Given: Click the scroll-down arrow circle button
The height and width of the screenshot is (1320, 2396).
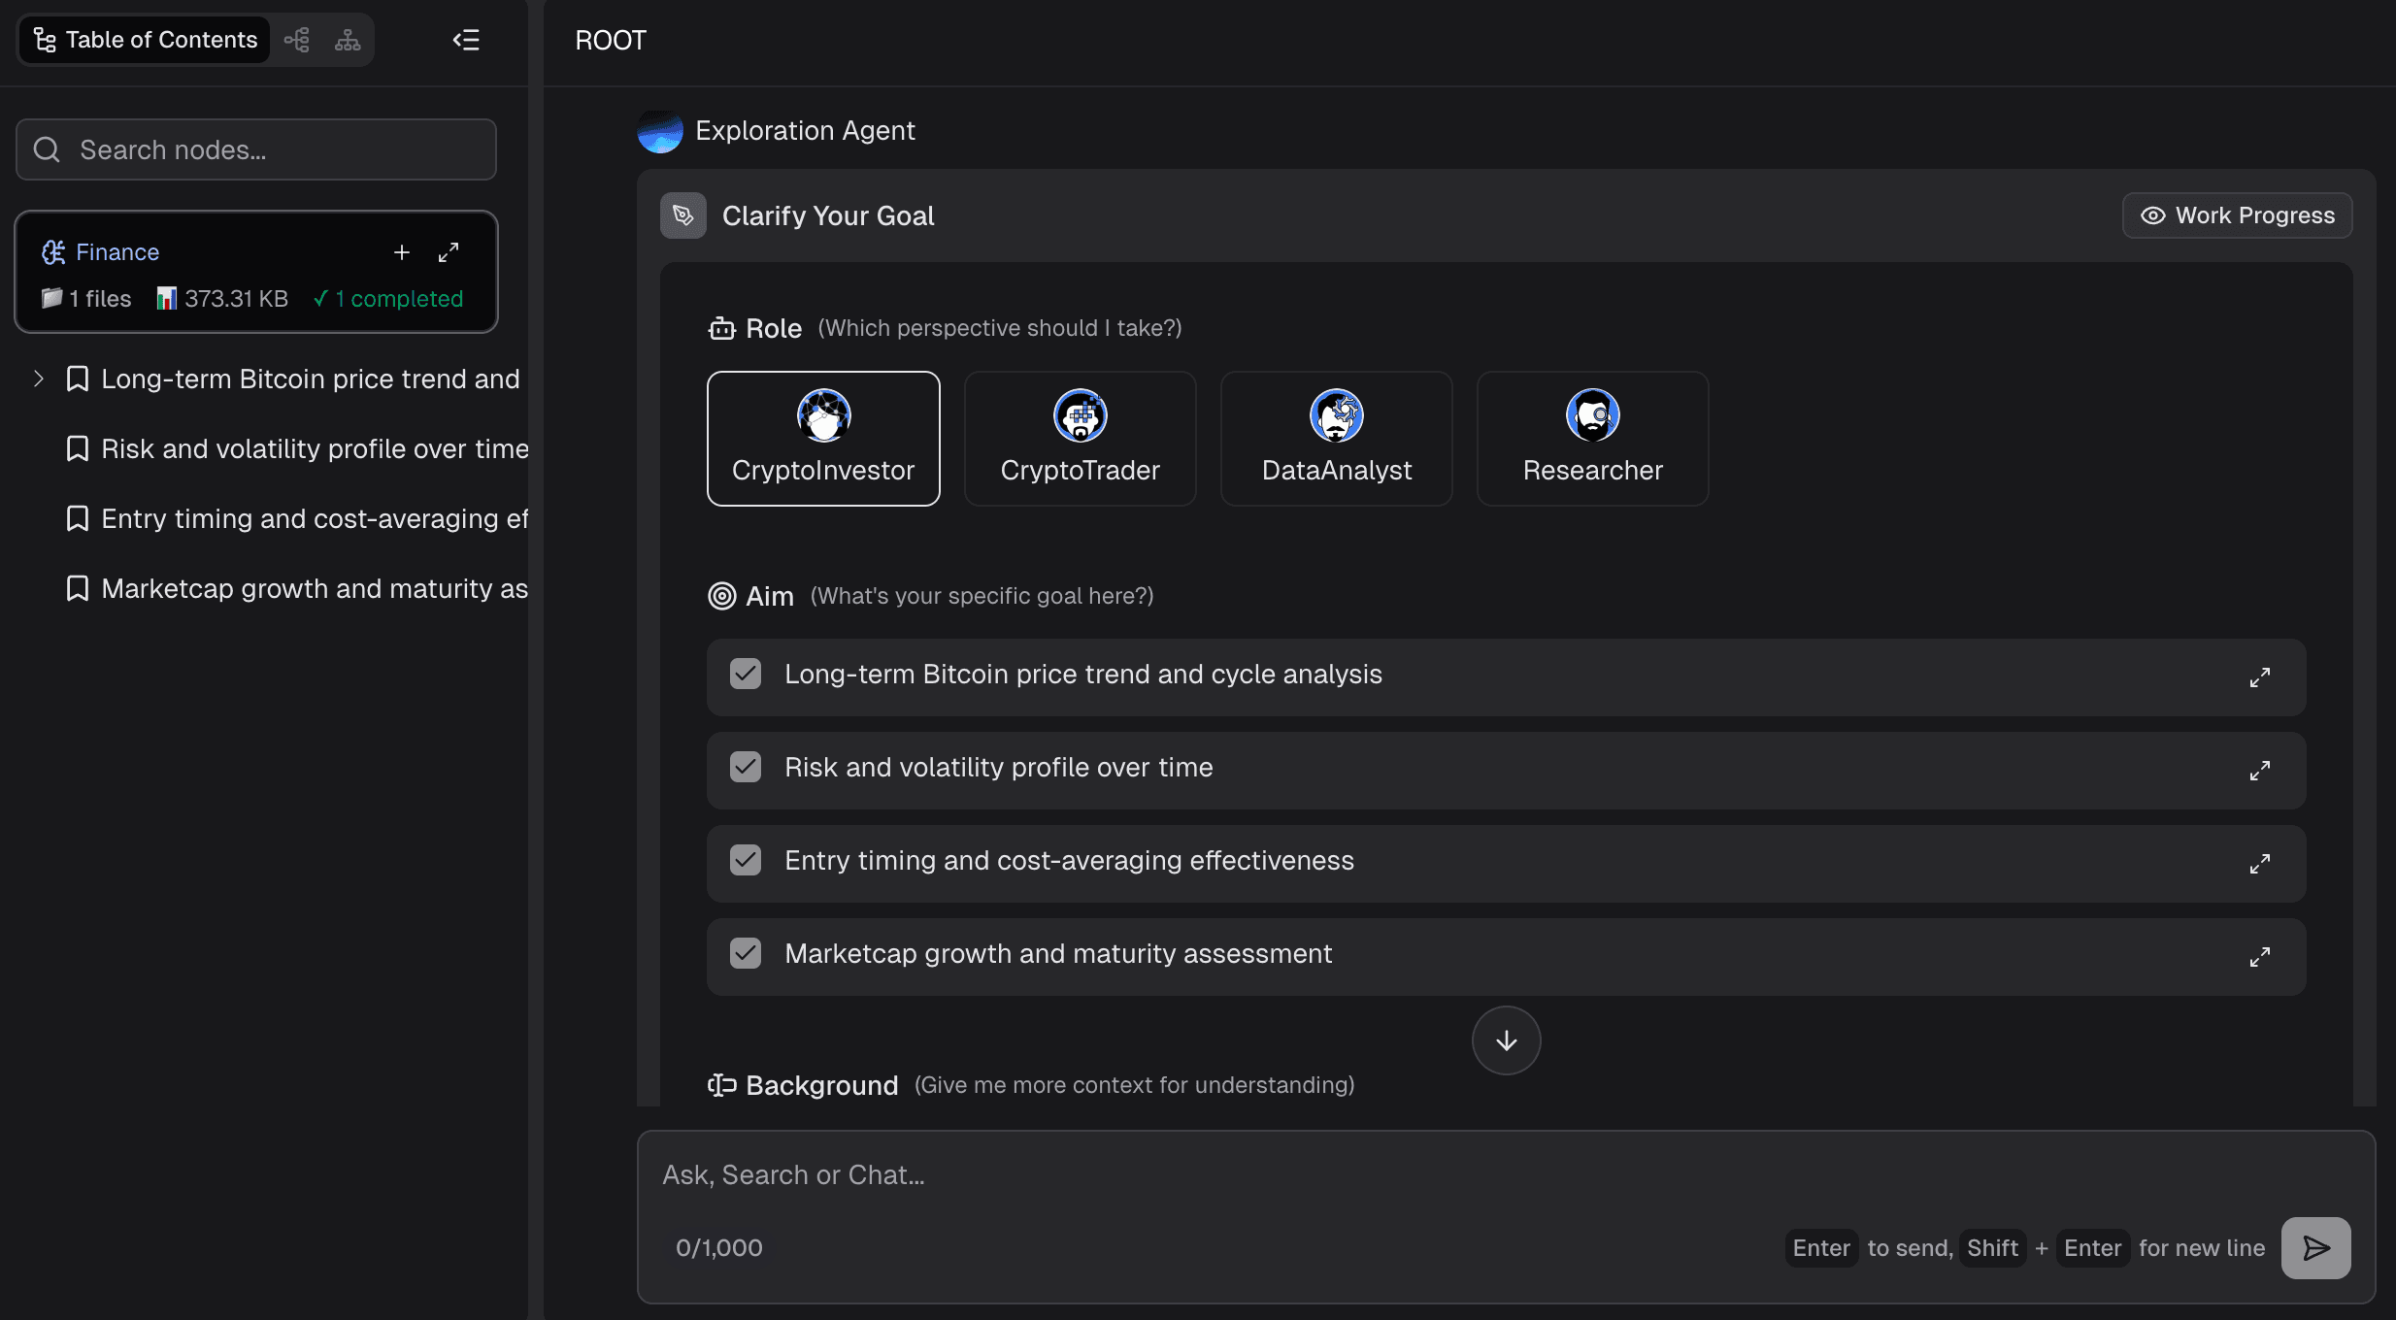Looking at the screenshot, I should click(1506, 1040).
